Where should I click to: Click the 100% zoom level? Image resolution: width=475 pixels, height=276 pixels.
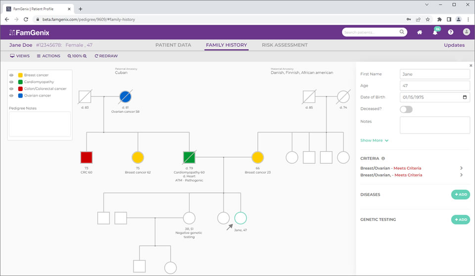pos(77,56)
